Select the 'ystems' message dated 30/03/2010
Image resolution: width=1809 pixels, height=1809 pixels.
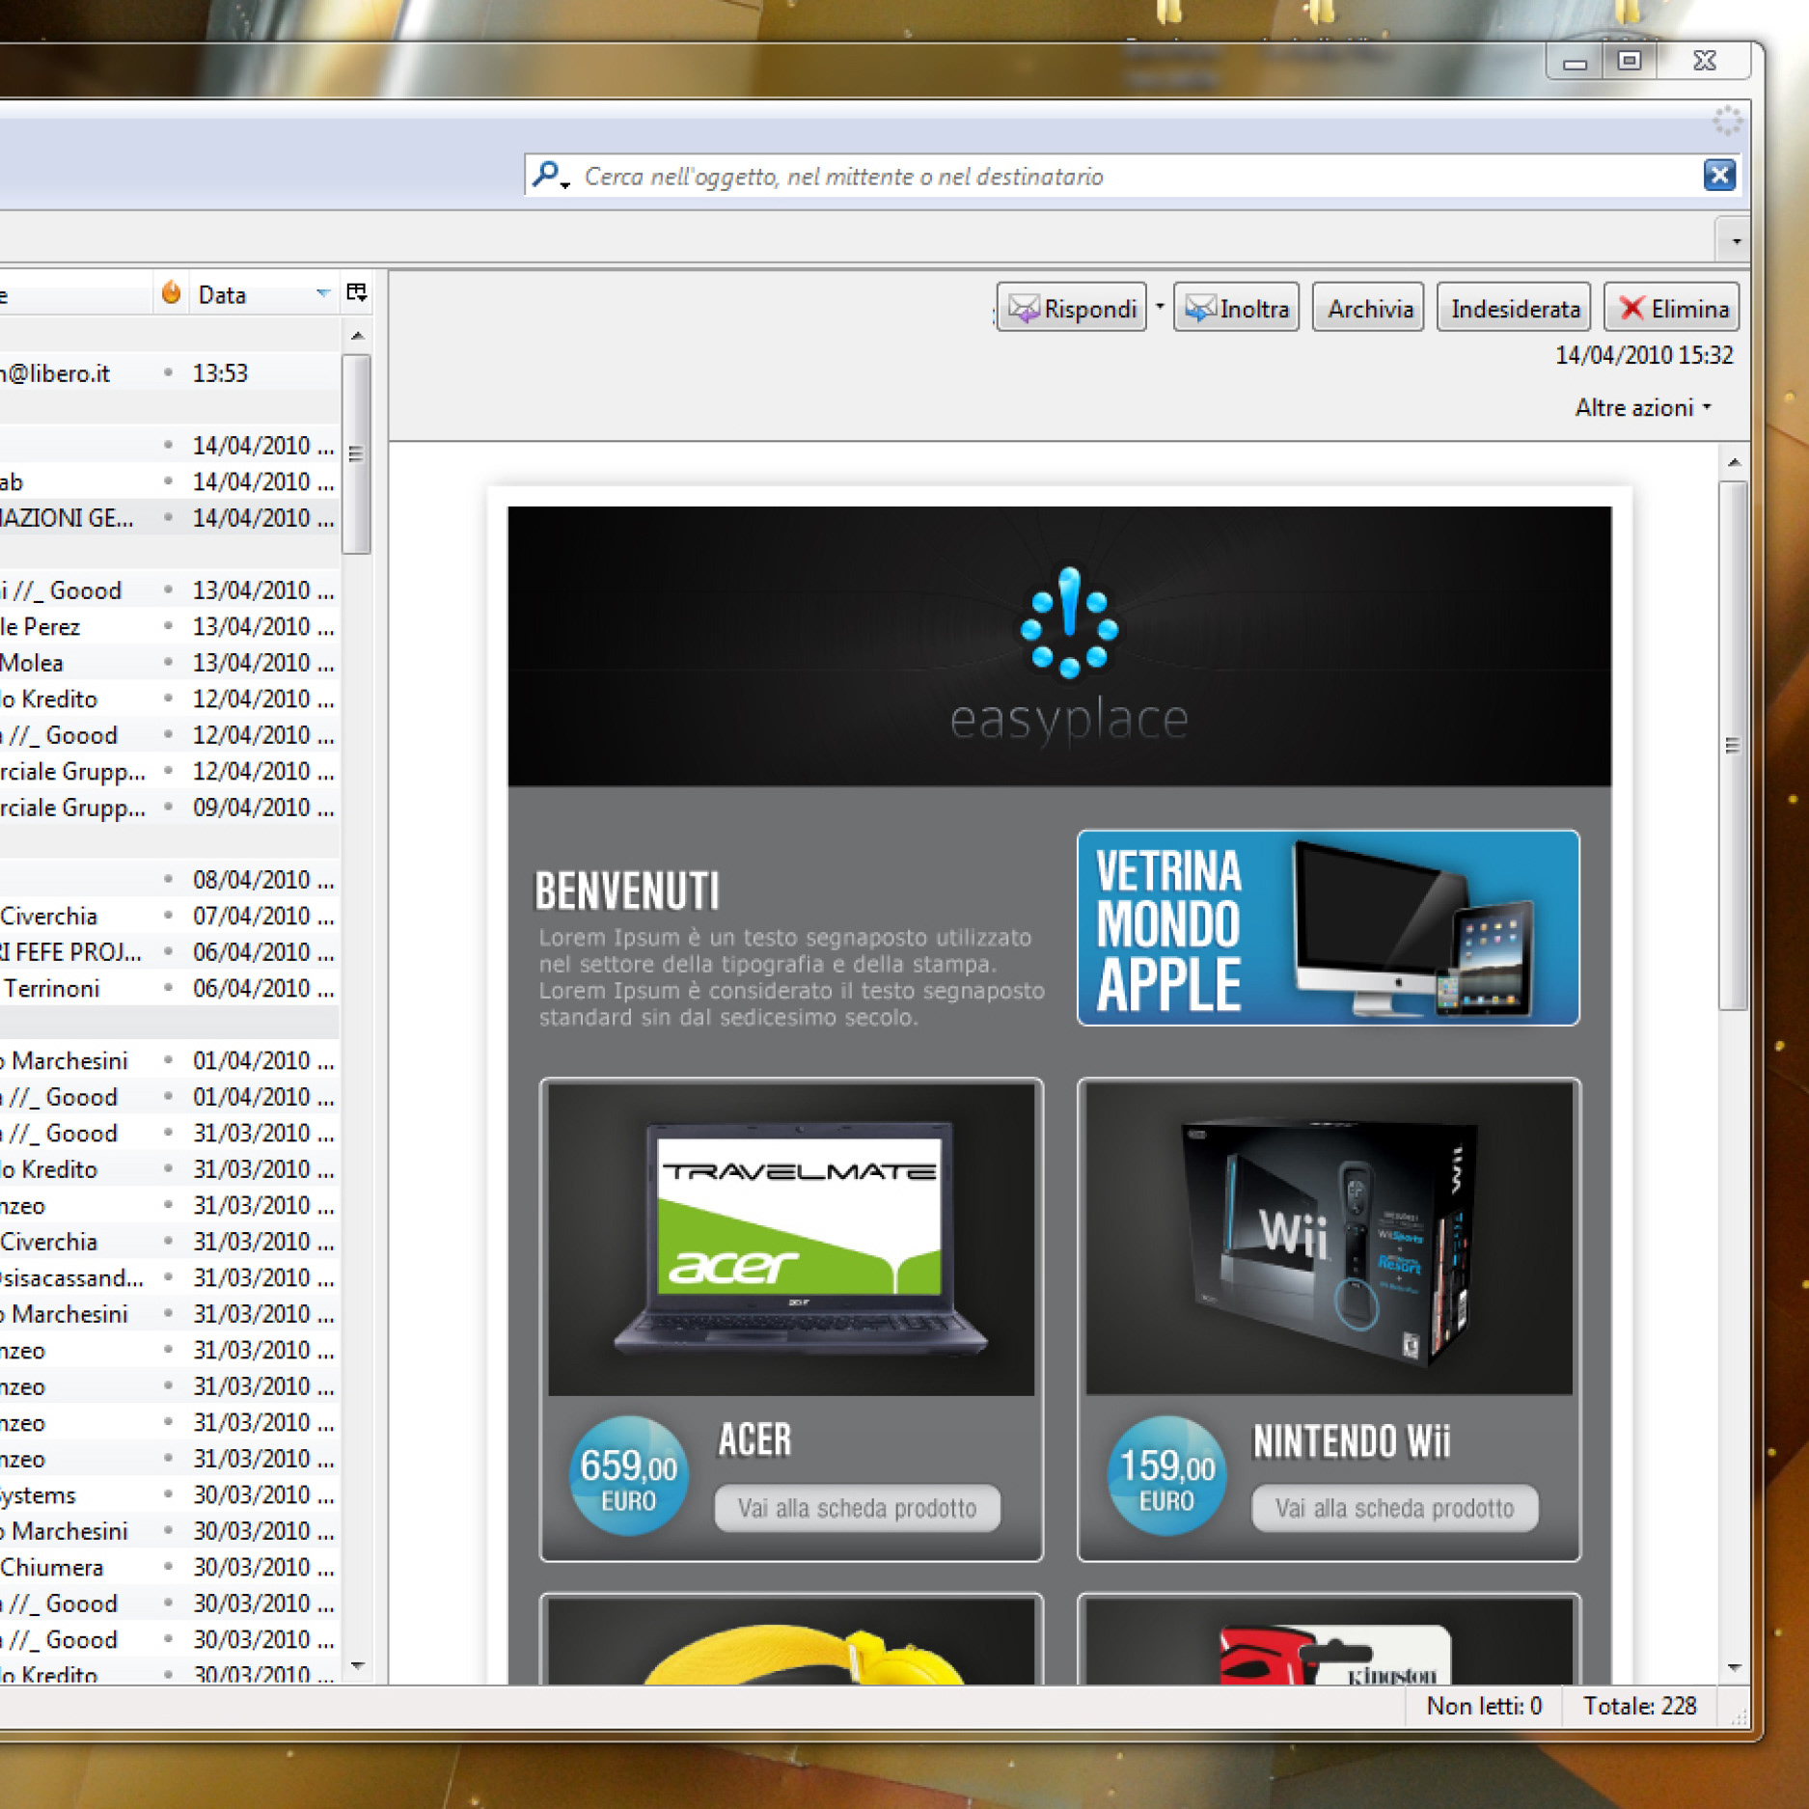pos(169,1494)
